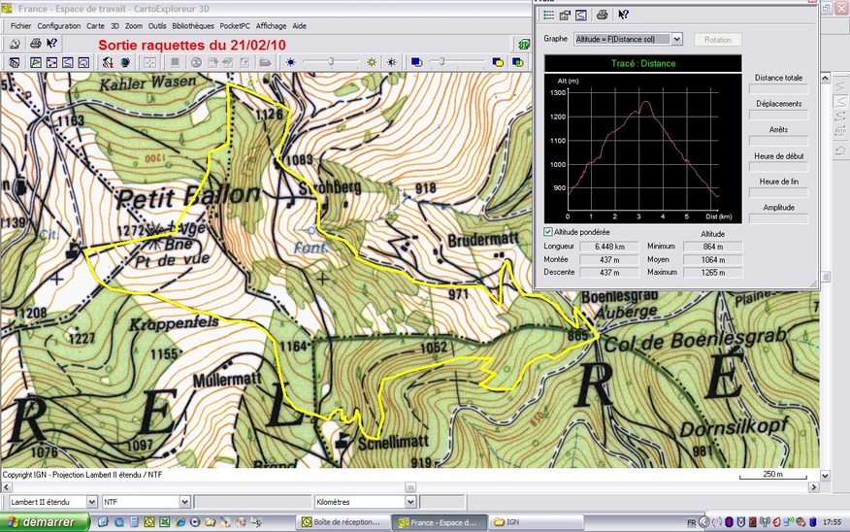Click the contrast sun icon

[391, 62]
